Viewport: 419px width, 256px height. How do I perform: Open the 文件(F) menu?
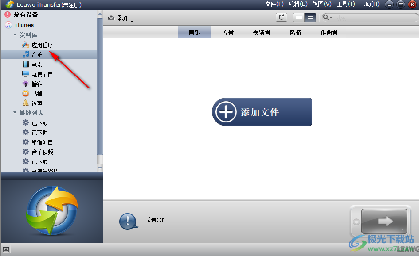[274, 4]
